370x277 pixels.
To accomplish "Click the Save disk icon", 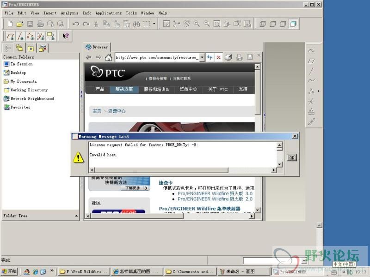I will [x=30, y=24].
